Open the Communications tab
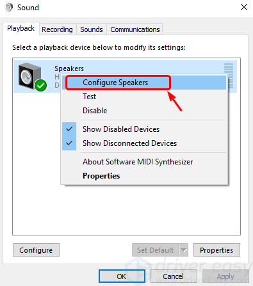 coord(135,29)
